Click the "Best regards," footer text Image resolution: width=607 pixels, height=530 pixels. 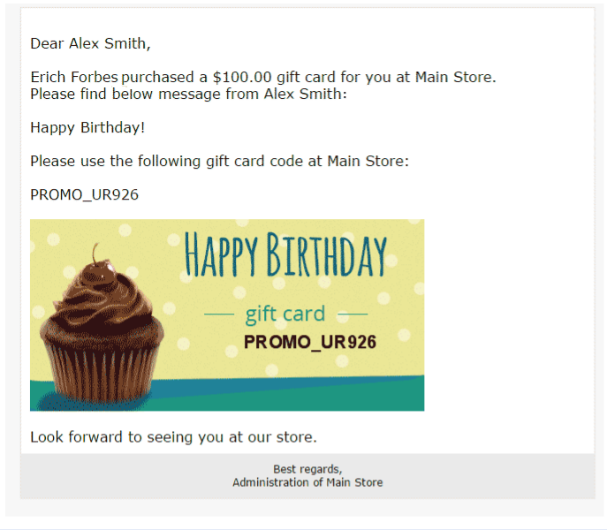click(x=307, y=469)
